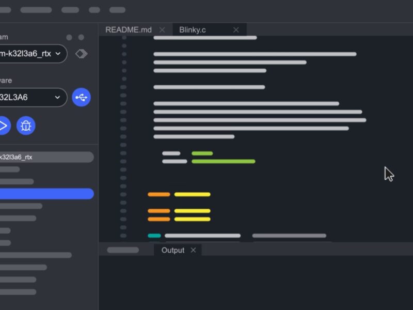Click the blue highlighted item in file tree
Screen dimensions: 413x310
click(46, 194)
